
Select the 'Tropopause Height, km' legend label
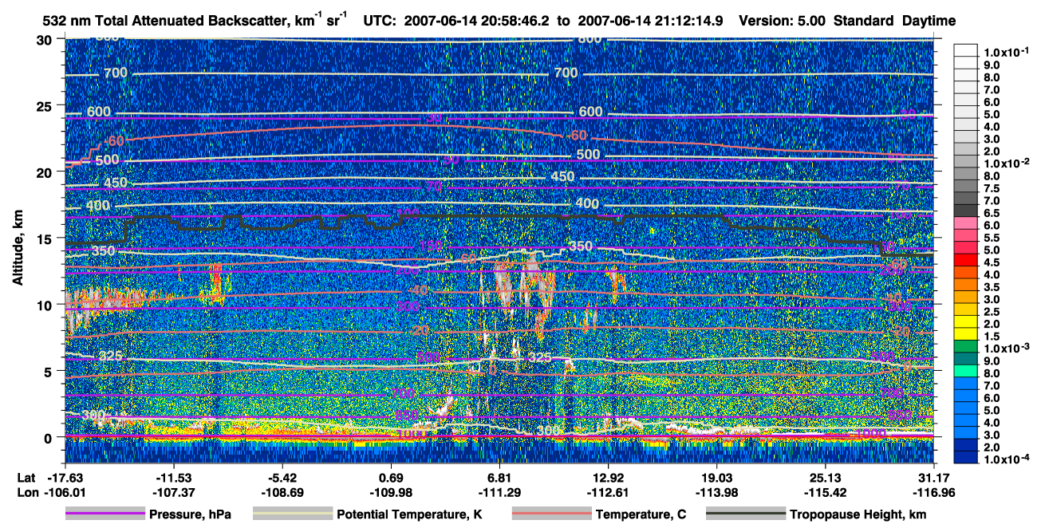858,514
